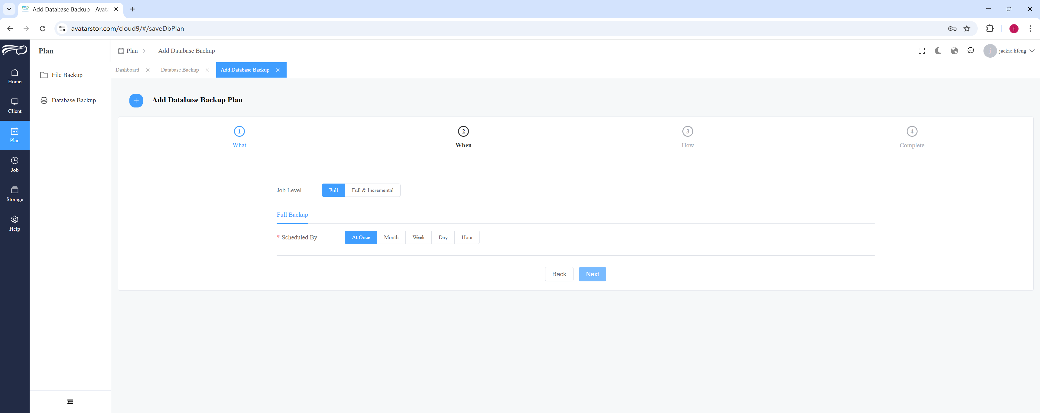The height and width of the screenshot is (413, 1040).
Task: Collapse sidebar menu with hamburger icon
Action: tap(70, 402)
